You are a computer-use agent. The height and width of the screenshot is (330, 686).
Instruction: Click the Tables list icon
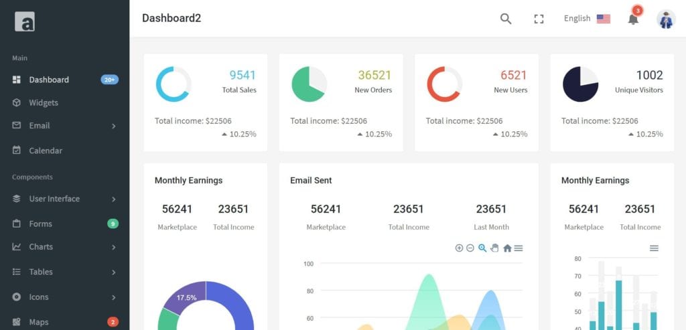(17, 272)
